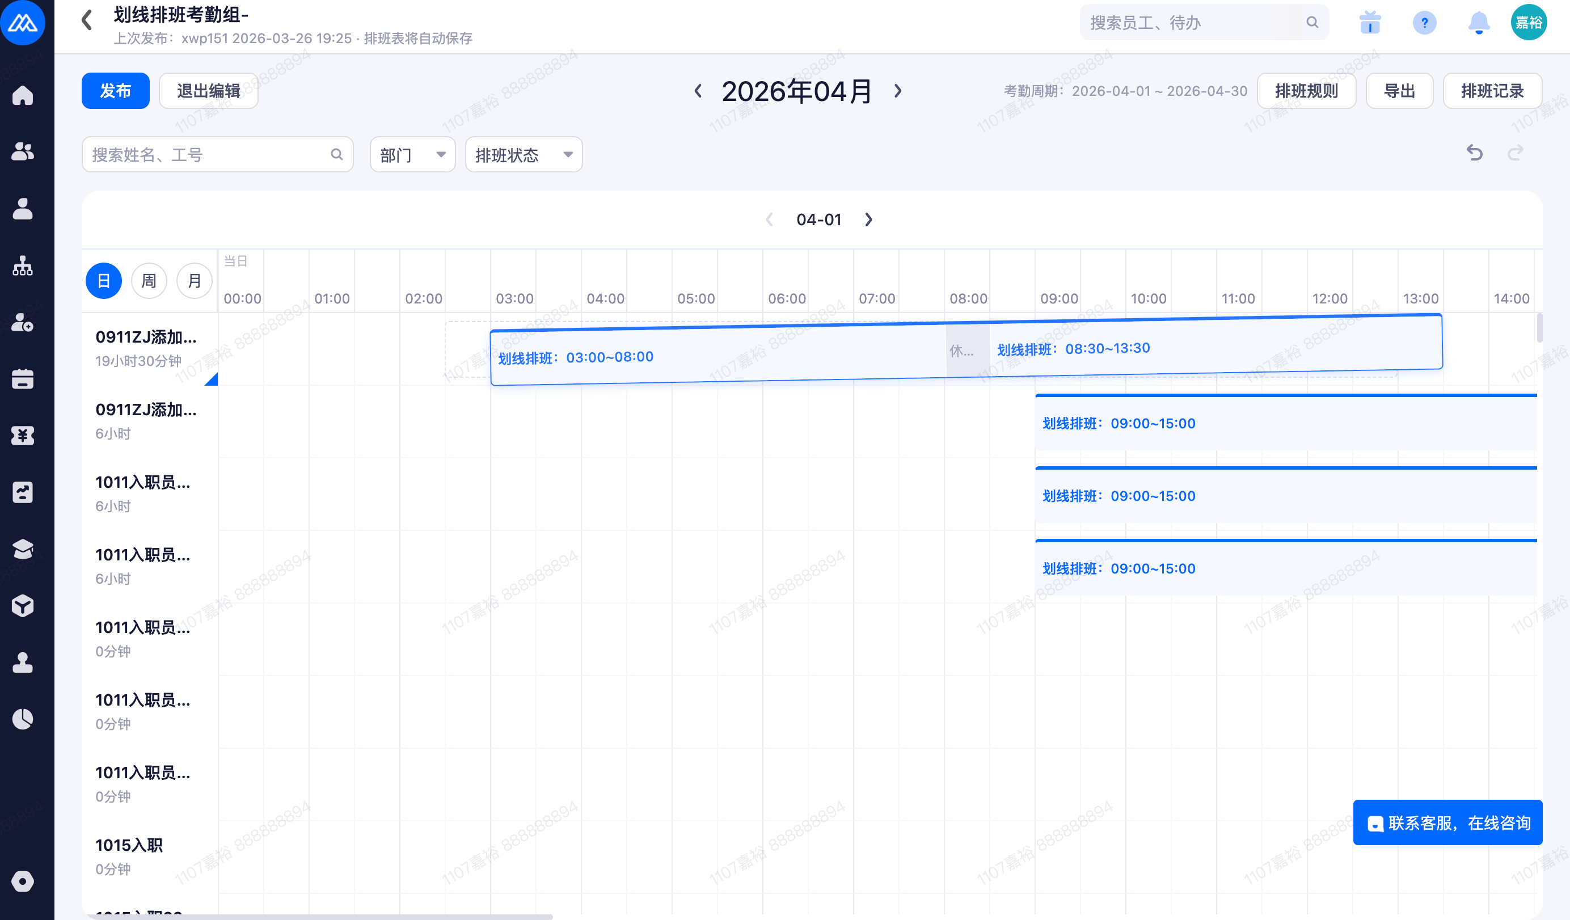Switch to day view (日)
The image size is (1570, 920).
click(x=103, y=281)
